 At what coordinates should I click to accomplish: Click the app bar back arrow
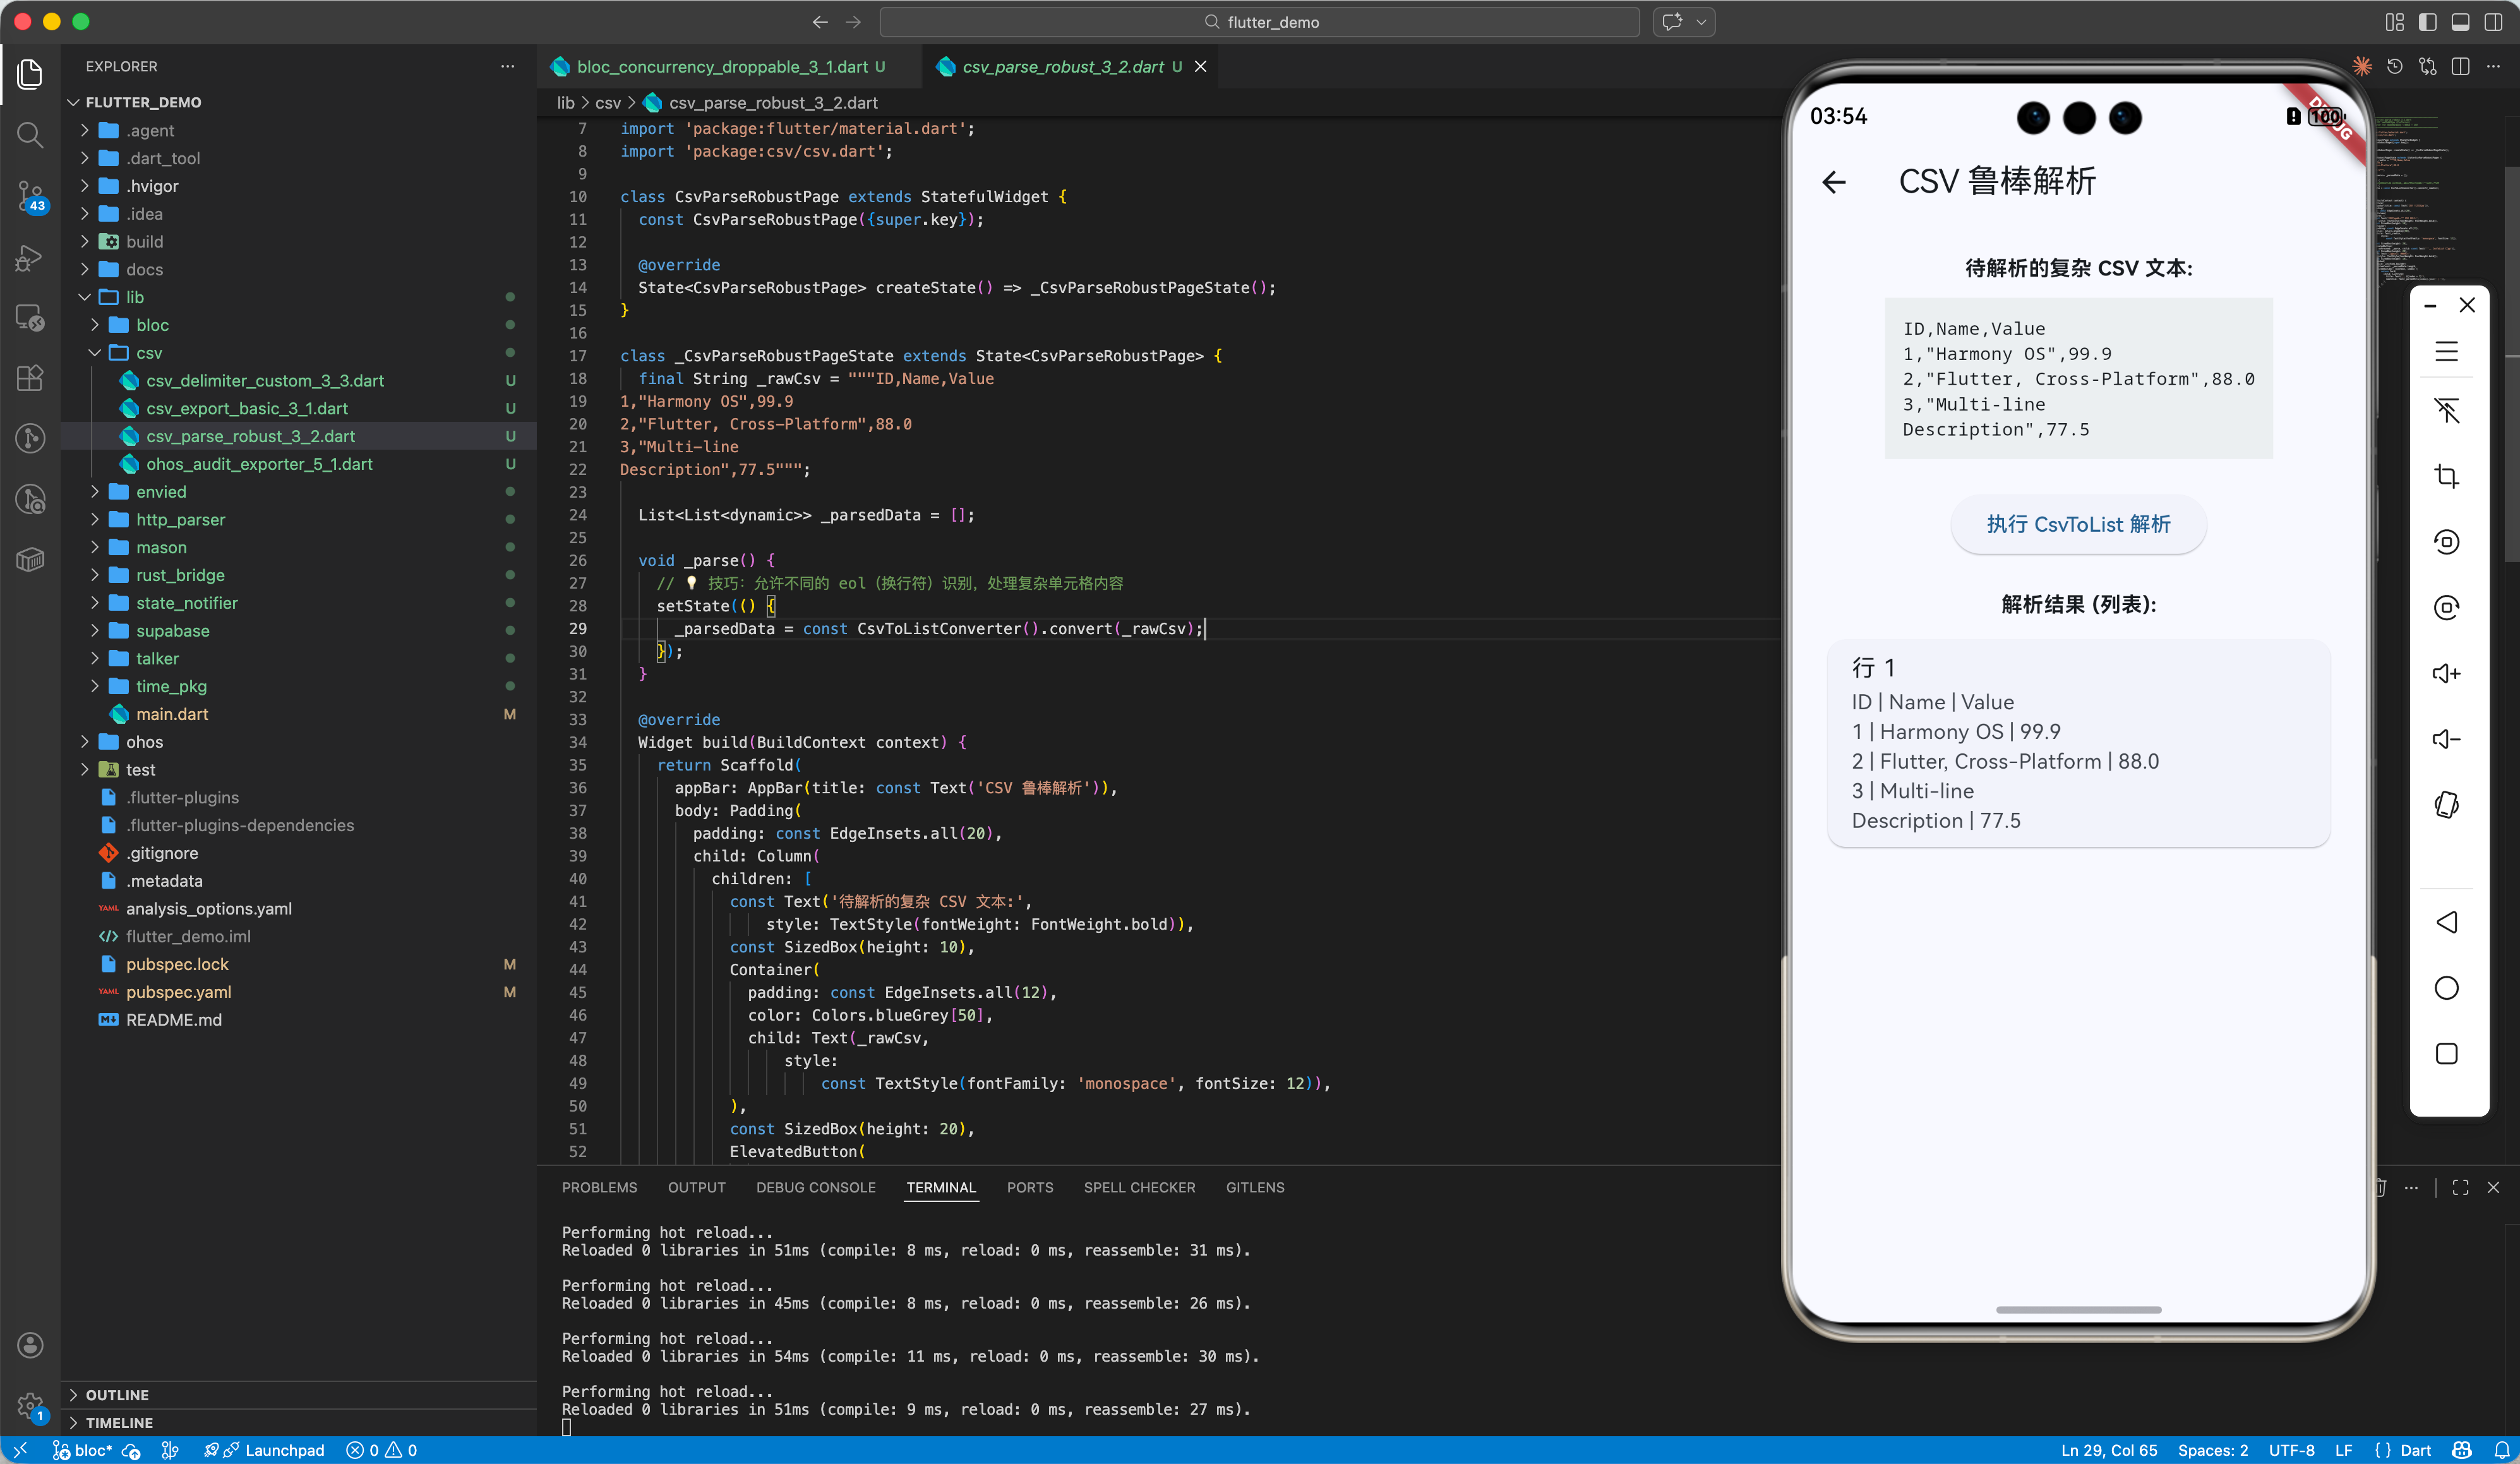click(x=1833, y=182)
